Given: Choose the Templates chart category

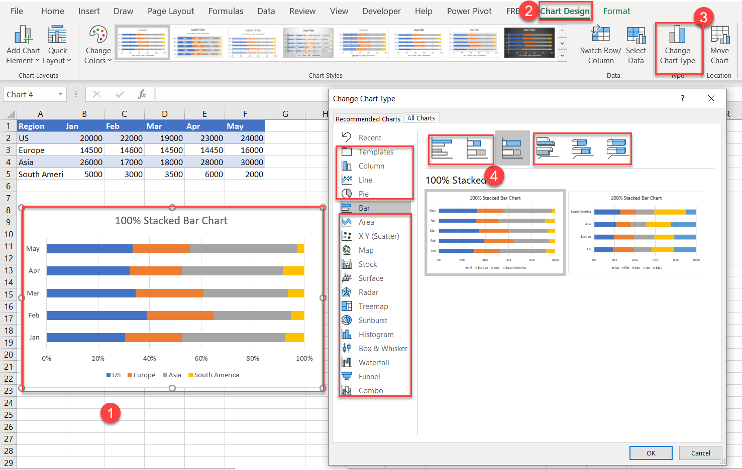Looking at the screenshot, I should [375, 151].
